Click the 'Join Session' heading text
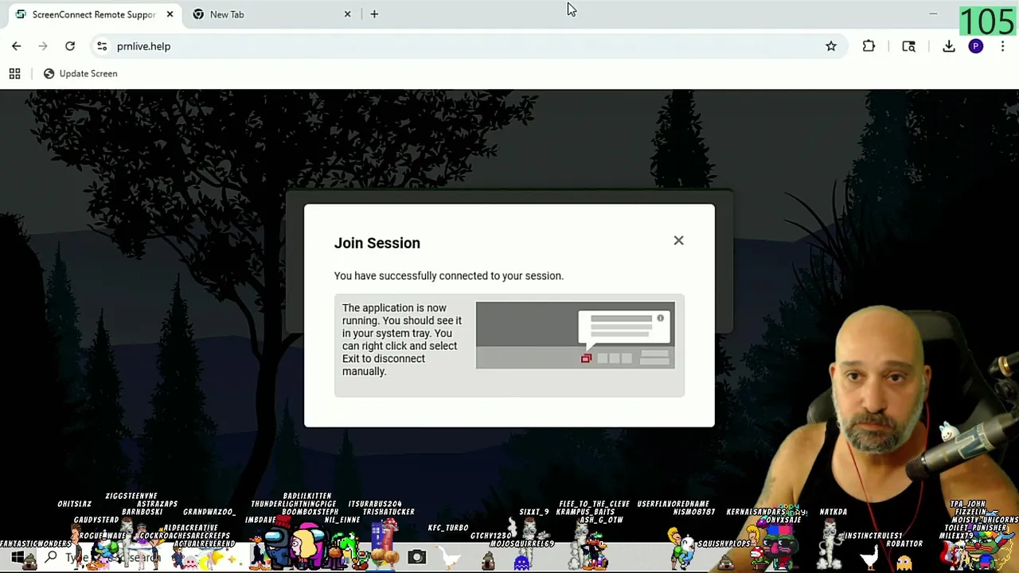 click(x=377, y=243)
